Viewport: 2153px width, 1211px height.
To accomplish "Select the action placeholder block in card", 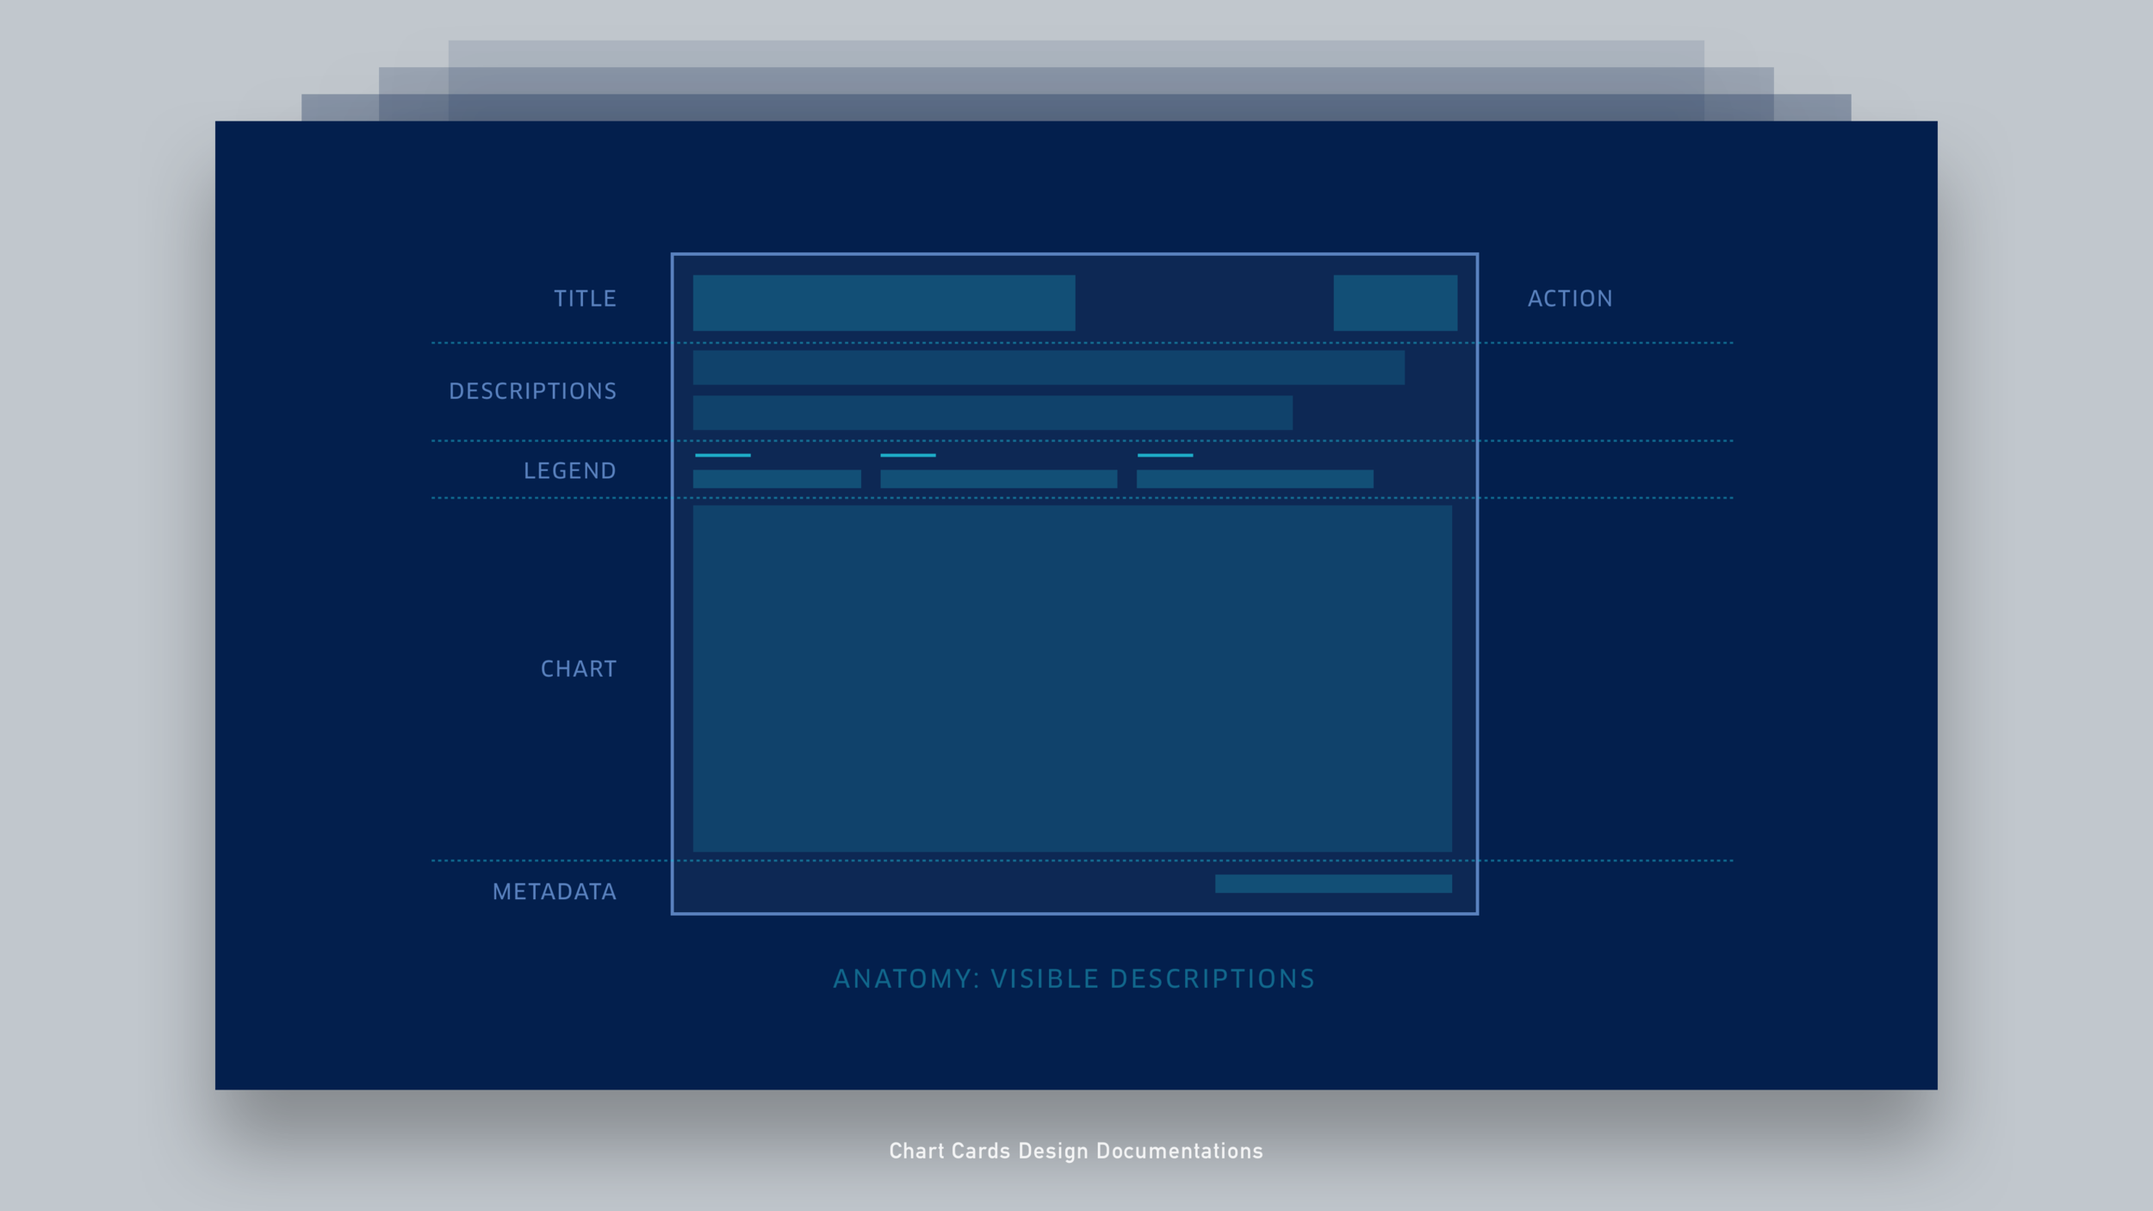I will (x=1395, y=303).
